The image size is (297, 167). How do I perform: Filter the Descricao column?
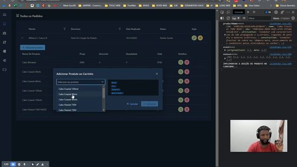(120, 29)
